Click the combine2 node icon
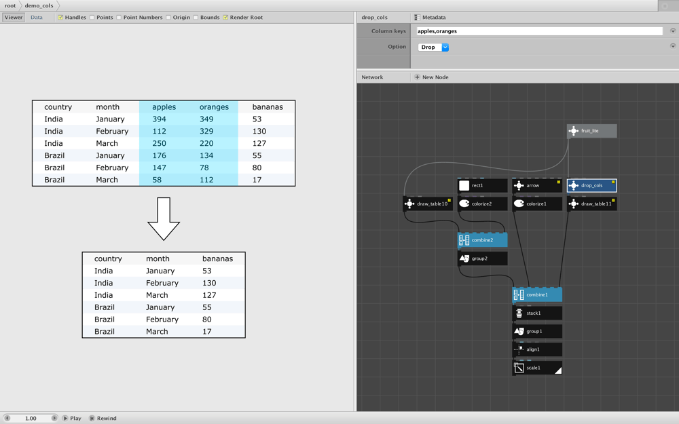This screenshot has height=424, width=679. (x=464, y=240)
